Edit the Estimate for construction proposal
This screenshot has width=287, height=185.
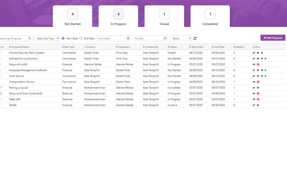click(254, 58)
